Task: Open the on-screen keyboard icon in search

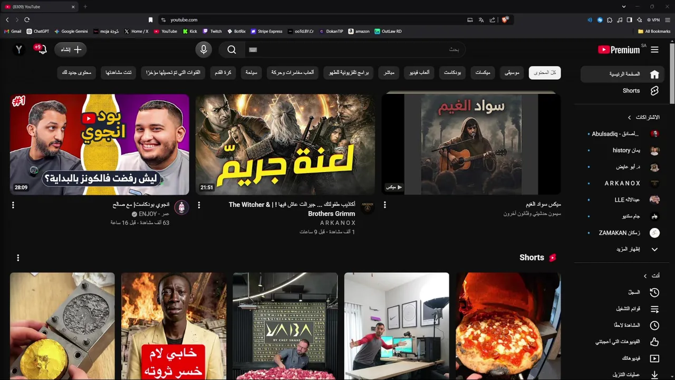Action: point(253,50)
